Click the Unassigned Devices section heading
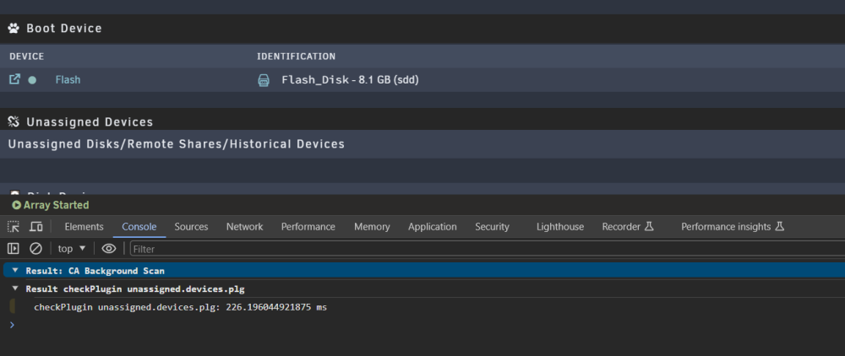The width and height of the screenshot is (845, 356). coord(90,122)
